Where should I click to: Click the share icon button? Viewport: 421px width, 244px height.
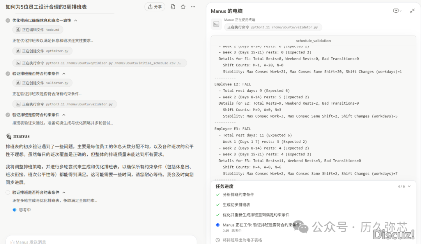155,7
